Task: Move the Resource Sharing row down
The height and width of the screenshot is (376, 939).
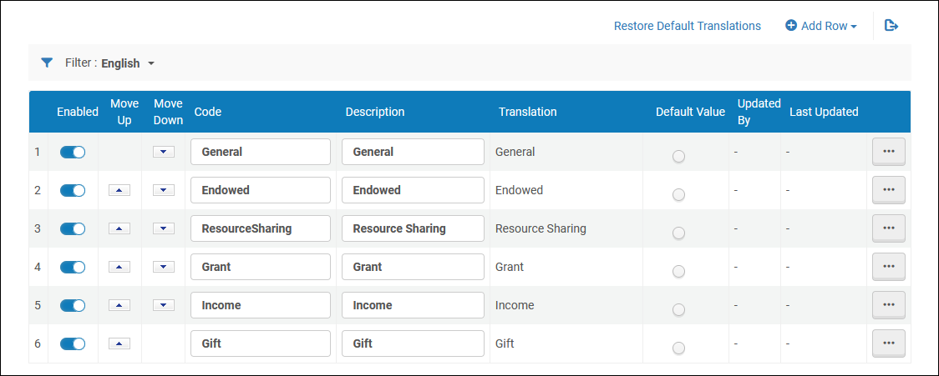Action: pos(164,228)
